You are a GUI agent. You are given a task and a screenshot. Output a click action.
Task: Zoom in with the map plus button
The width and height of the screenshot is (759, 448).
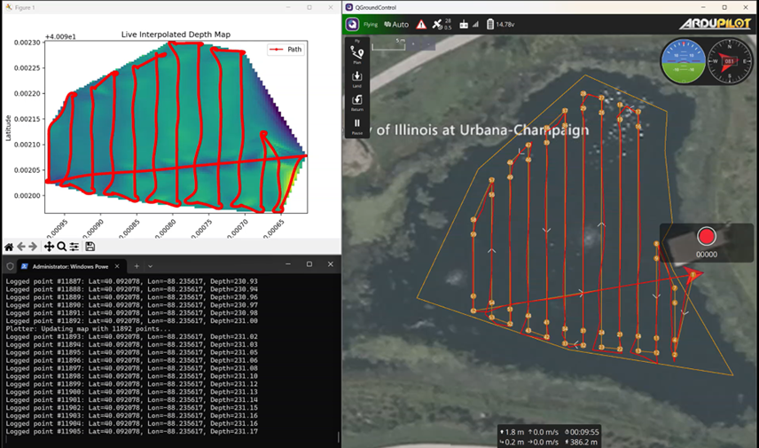point(413,44)
